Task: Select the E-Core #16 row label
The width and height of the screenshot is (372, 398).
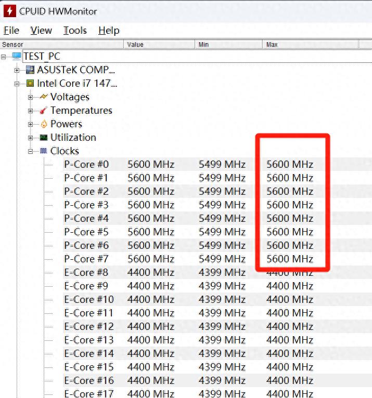Action: pos(89,380)
